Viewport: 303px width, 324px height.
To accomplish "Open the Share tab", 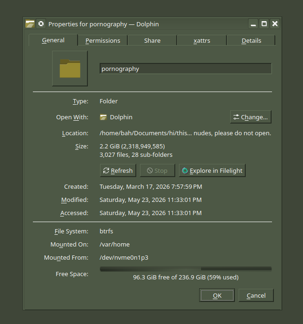I will click(x=152, y=40).
